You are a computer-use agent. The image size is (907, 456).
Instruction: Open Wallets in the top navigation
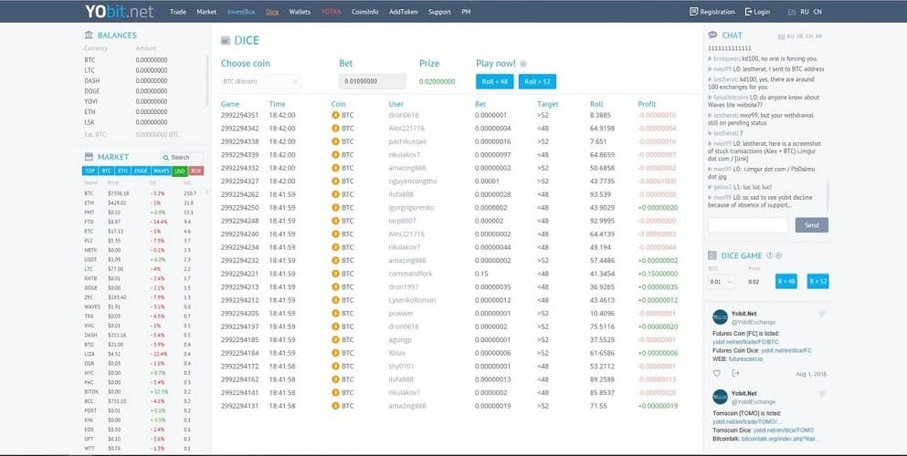coord(300,12)
